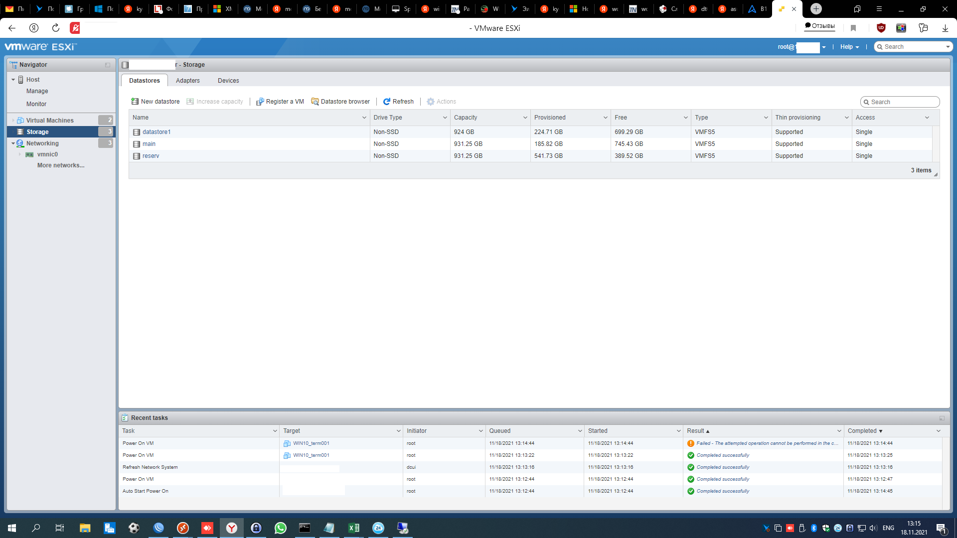Open Manage under Host
The width and height of the screenshot is (957, 538).
tap(37, 91)
